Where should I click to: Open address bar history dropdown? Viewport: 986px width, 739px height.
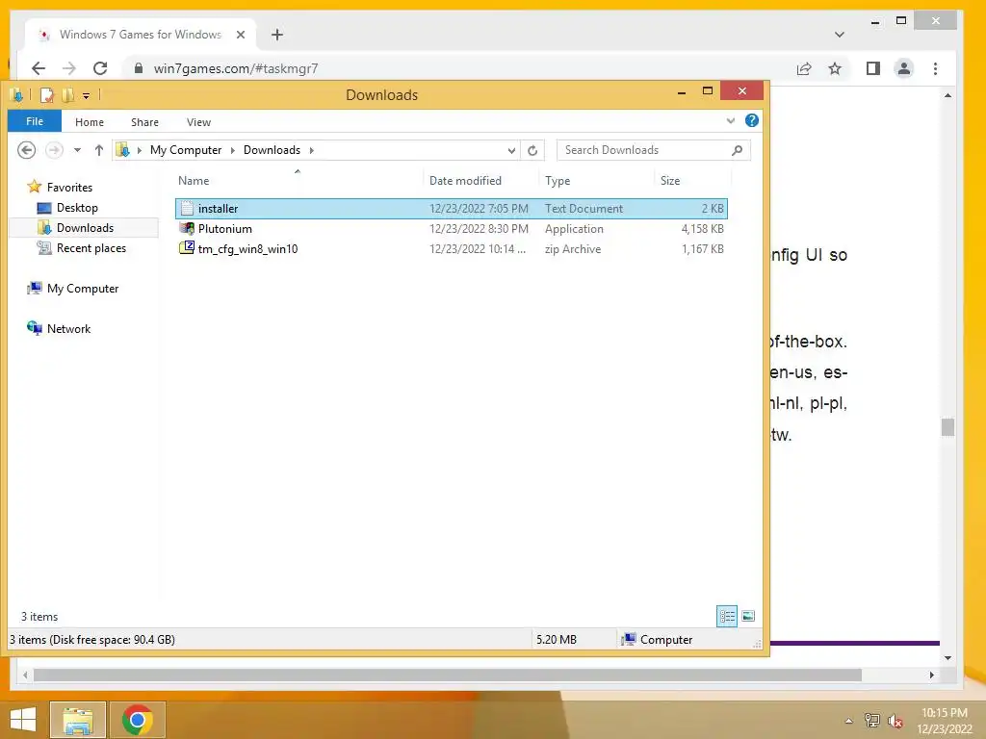coord(511,150)
